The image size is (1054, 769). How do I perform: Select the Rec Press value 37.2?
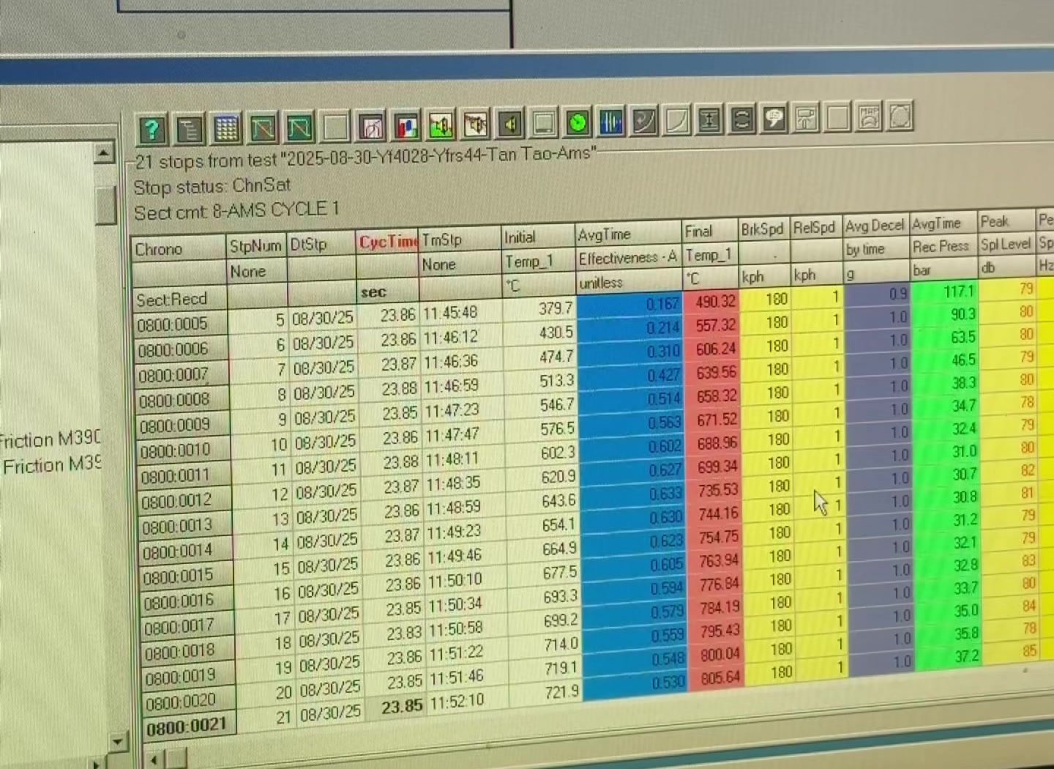click(950, 656)
